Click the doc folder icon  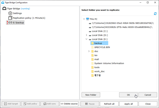coord(92,51)
